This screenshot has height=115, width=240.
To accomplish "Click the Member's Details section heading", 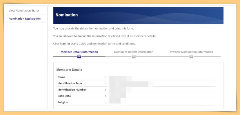I will (x=69, y=70).
